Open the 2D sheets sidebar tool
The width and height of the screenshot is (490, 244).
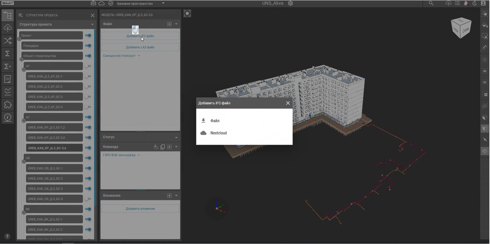click(7, 79)
